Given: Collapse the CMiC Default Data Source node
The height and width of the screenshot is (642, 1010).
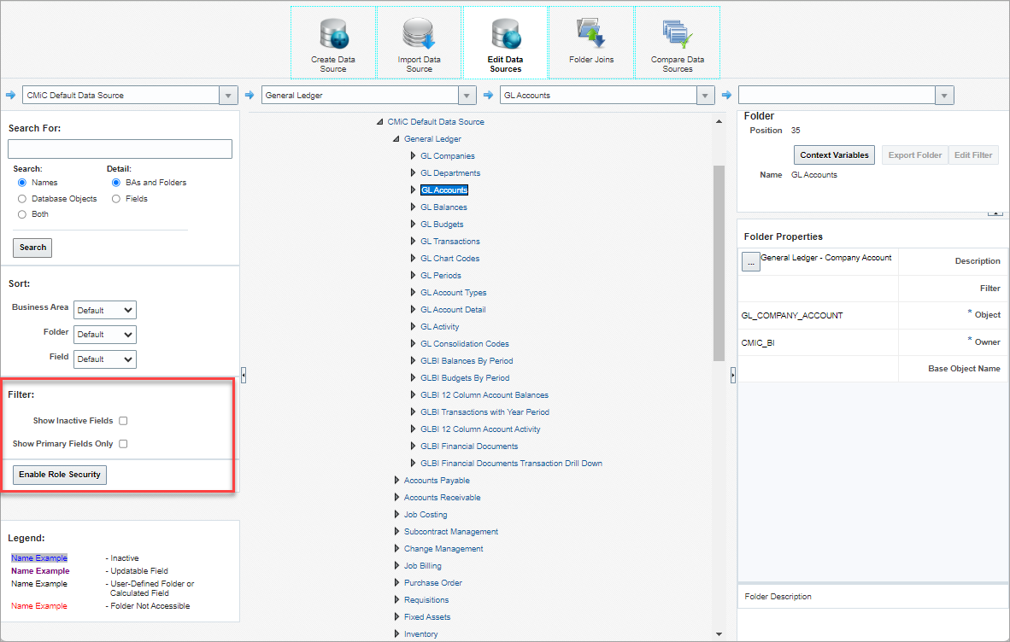Looking at the screenshot, I should (380, 121).
